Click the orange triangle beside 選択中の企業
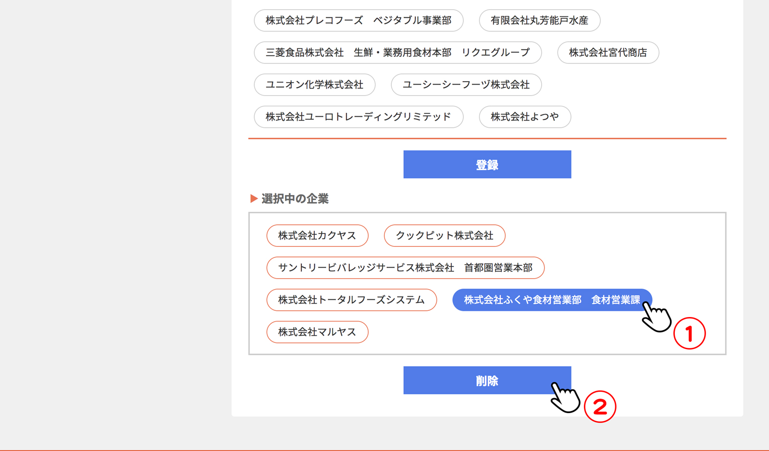 pos(254,199)
